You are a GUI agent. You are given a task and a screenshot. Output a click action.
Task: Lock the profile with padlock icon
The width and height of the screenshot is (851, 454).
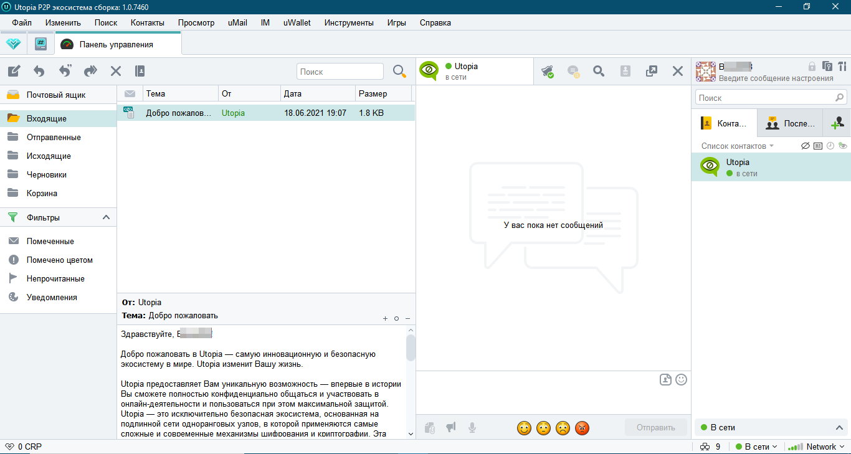tap(812, 66)
